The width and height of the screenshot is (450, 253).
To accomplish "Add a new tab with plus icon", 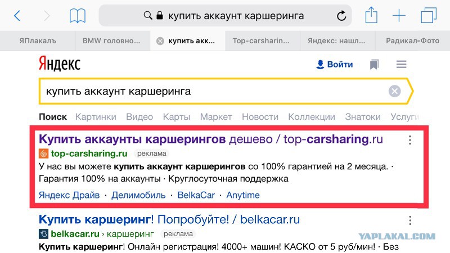I will [x=399, y=16].
